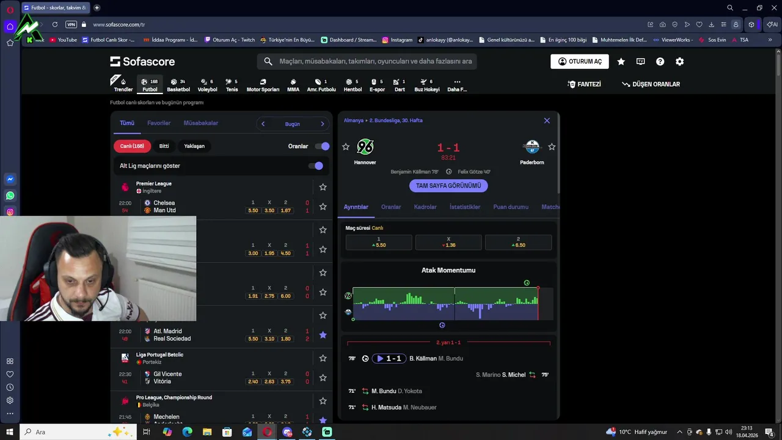Select the Hentbol sport icon
The height and width of the screenshot is (440, 782).
[x=353, y=84]
